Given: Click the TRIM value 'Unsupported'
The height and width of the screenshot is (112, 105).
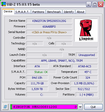Looking at the screenshot, I should [87, 55].
